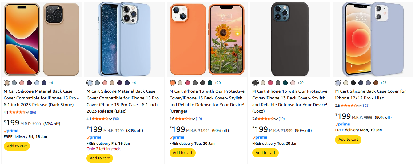Click the Prime badge on the iPhone 12 Lilac case
This screenshot has height=164, width=415.
tap(342, 124)
